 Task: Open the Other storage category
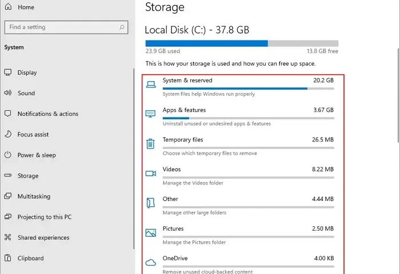tap(240, 205)
